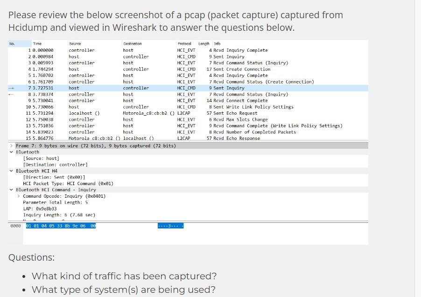Select packet 15 Rcvd Echo Response
The height and width of the screenshot is (297, 421).
coord(188,138)
